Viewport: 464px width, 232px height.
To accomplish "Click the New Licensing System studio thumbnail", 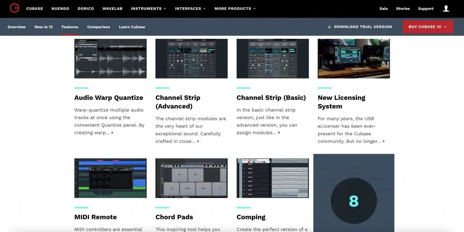I will [353, 58].
